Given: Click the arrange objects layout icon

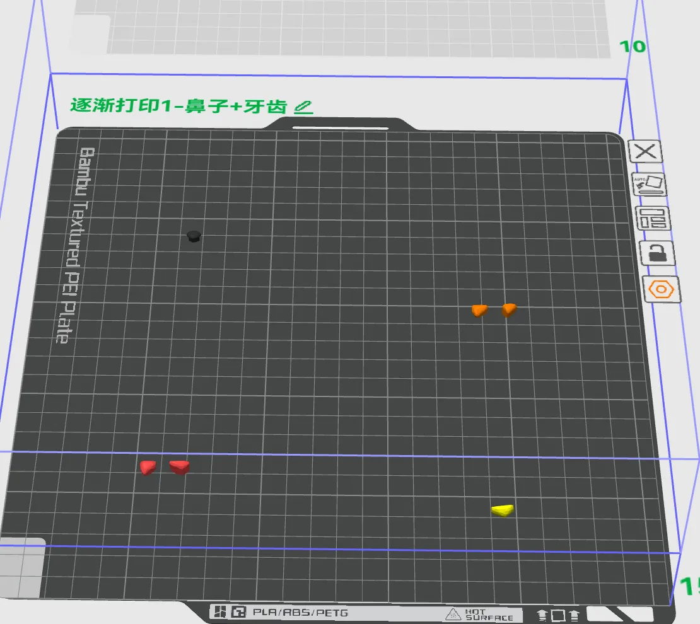Looking at the screenshot, I should [x=652, y=219].
